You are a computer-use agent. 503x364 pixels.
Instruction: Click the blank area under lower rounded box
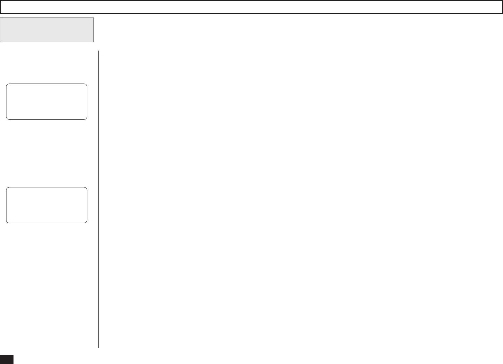tap(47, 285)
